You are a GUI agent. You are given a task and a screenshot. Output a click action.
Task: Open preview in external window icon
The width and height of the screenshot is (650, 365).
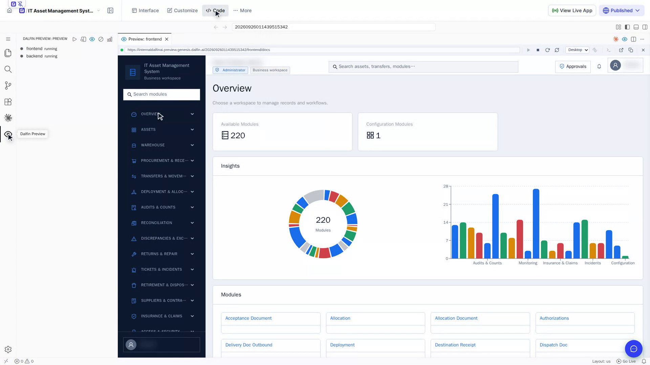click(621, 50)
